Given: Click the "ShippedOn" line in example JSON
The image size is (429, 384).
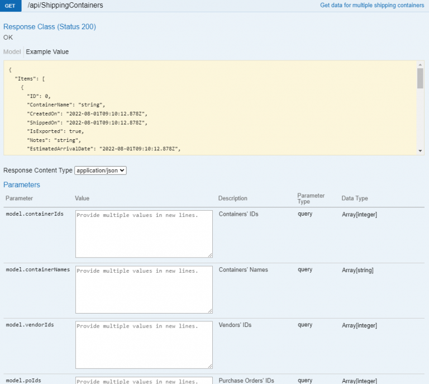Looking at the screenshot, I should point(87,122).
